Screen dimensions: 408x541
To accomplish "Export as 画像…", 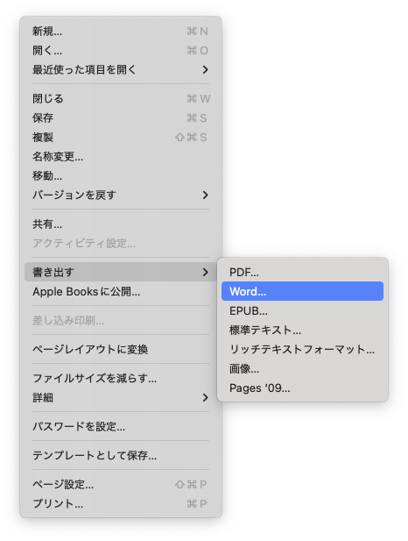I will 302,368.
